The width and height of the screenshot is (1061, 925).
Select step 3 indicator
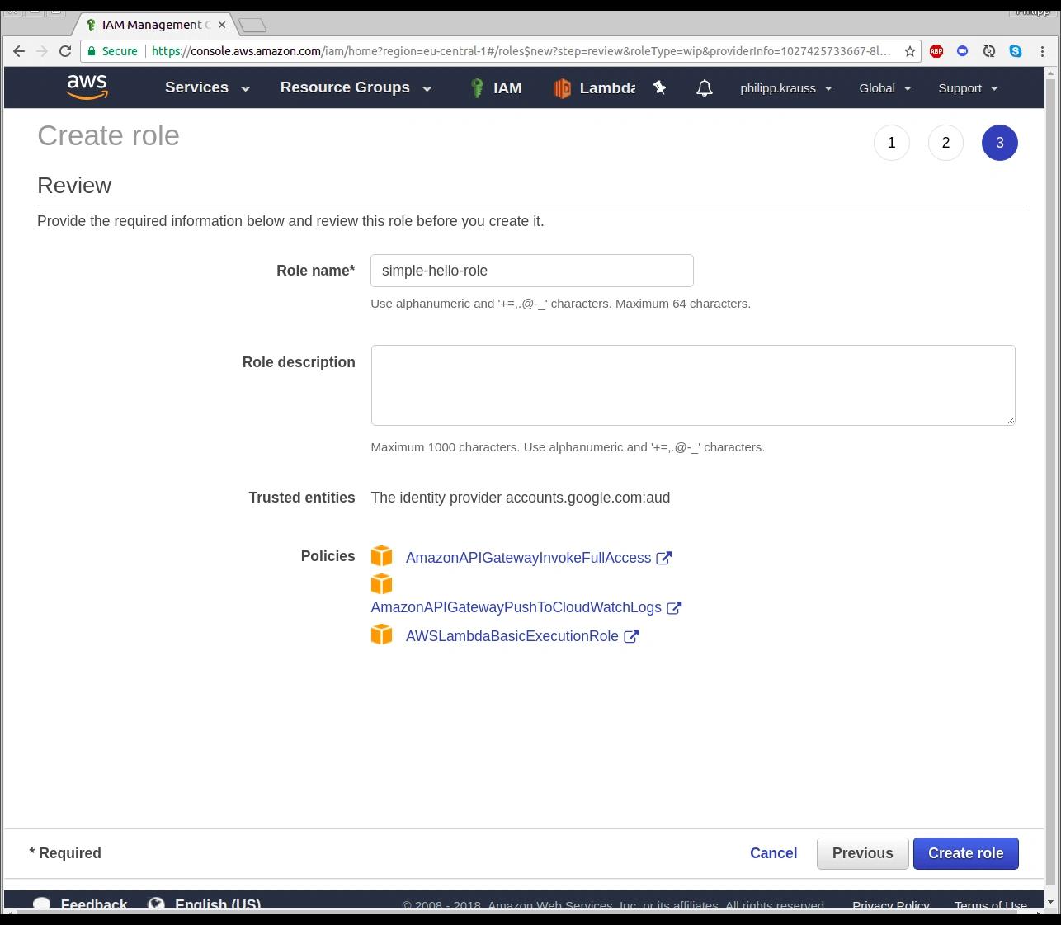pyautogui.click(x=1000, y=143)
